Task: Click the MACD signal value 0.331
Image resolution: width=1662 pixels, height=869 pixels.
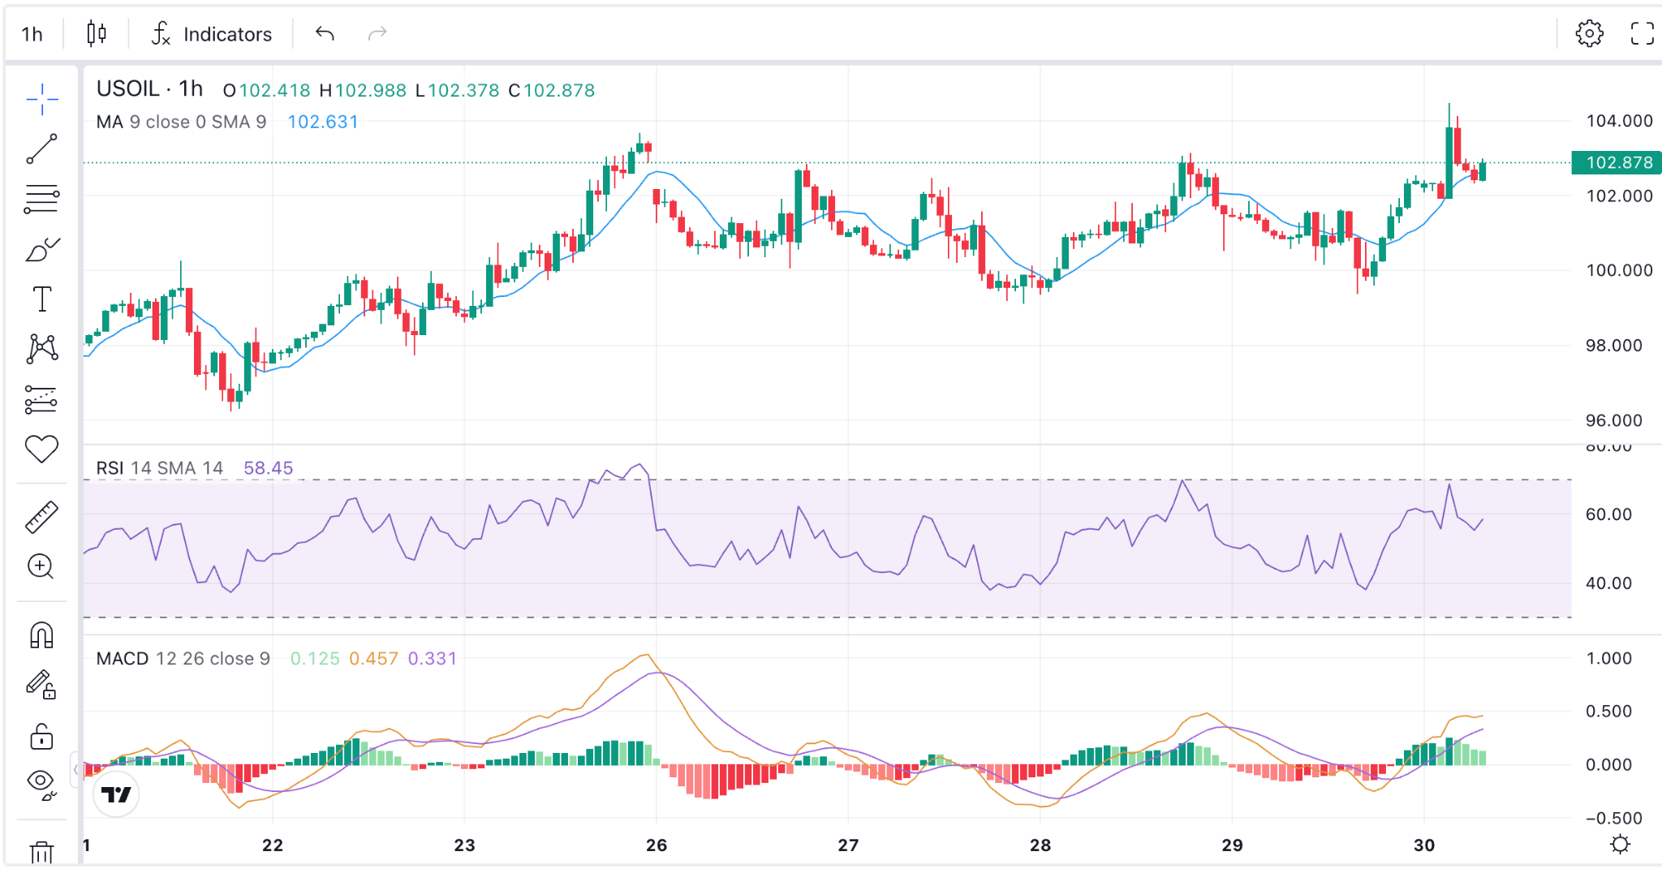Action: [432, 659]
